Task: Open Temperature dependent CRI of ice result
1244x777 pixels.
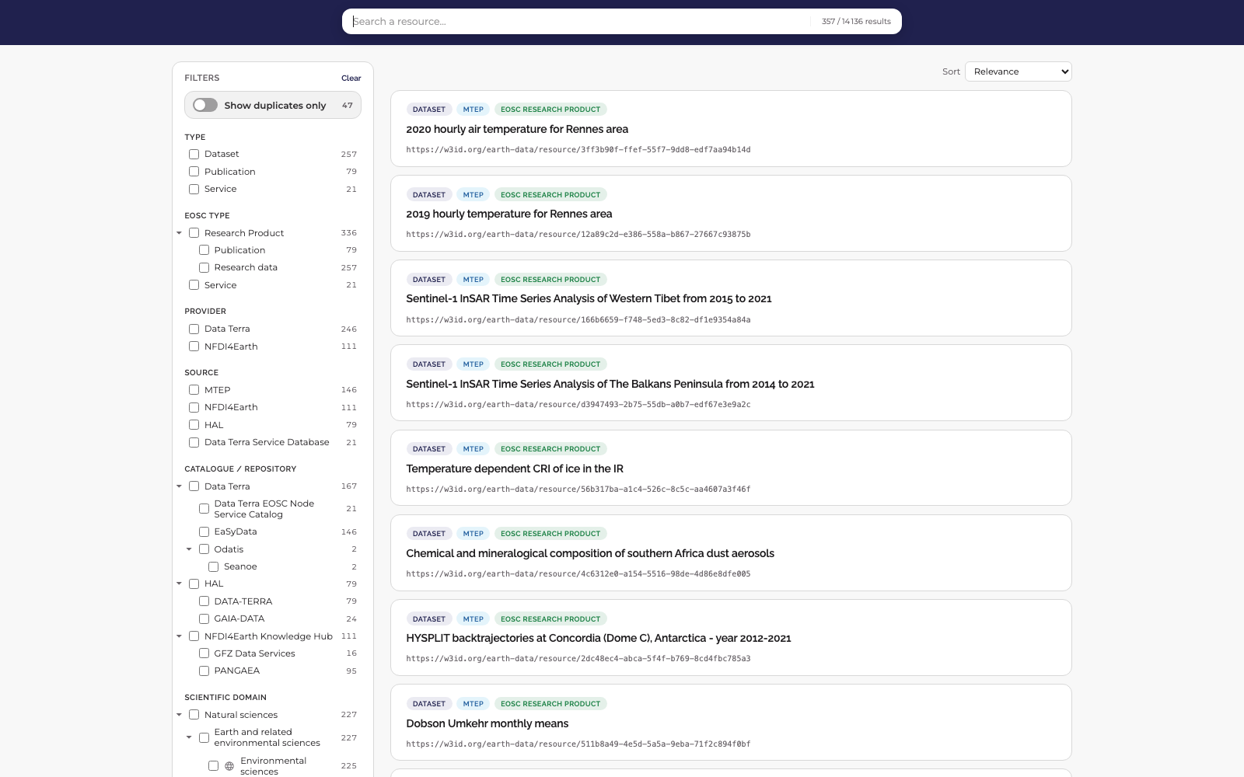Action: 515,469
